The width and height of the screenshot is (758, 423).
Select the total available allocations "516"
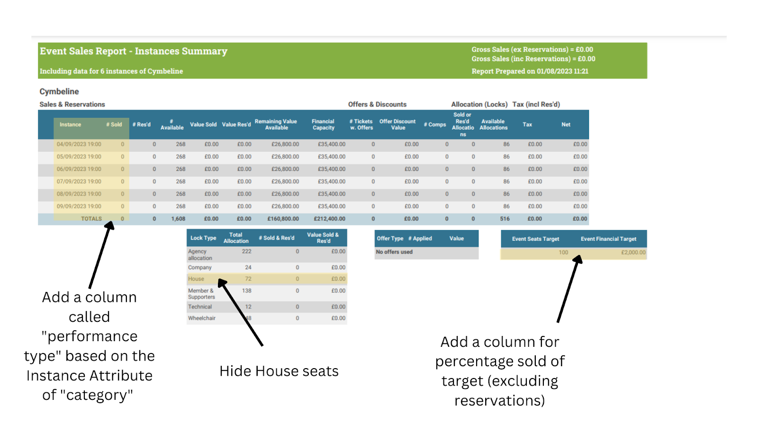pyautogui.click(x=505, y=219)
